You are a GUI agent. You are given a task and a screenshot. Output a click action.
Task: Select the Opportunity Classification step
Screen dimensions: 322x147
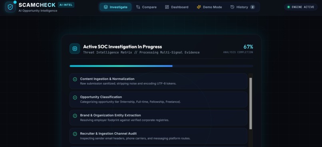point(158,99)
